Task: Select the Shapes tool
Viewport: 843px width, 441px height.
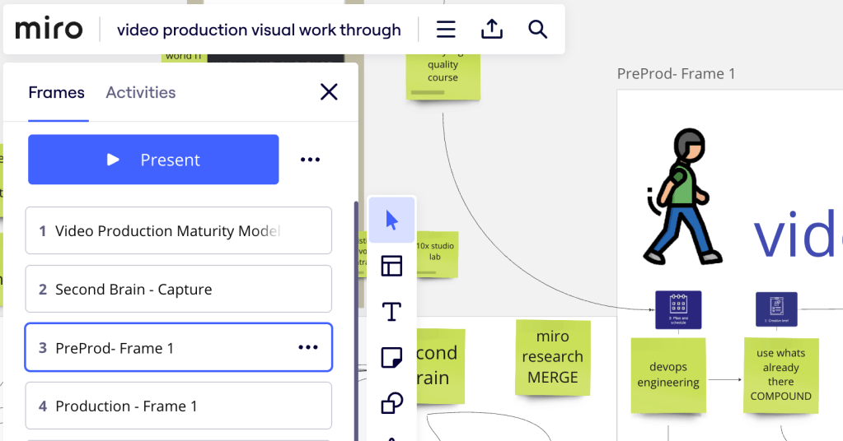Action: 392,403
